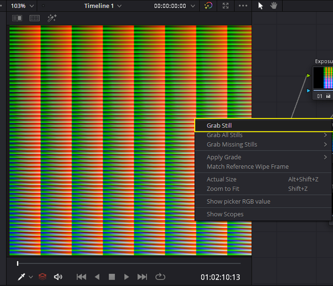
Task: Open the 00:00:00:00 timecode dropdown
Action: coord(174,6)
